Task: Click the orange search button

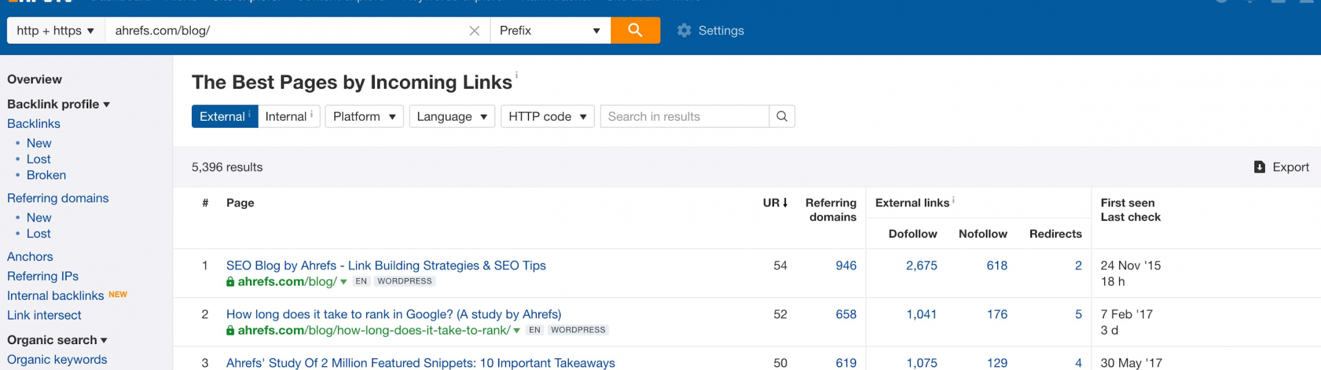Action: click(635, 30)
